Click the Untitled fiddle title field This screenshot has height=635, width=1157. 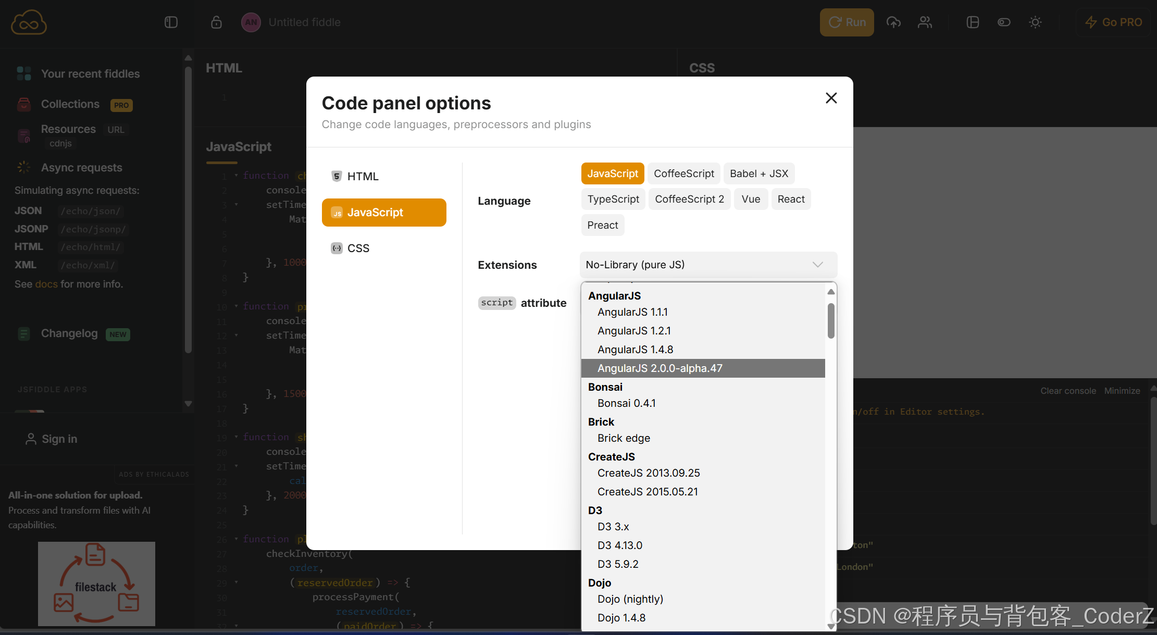[304, 22]
